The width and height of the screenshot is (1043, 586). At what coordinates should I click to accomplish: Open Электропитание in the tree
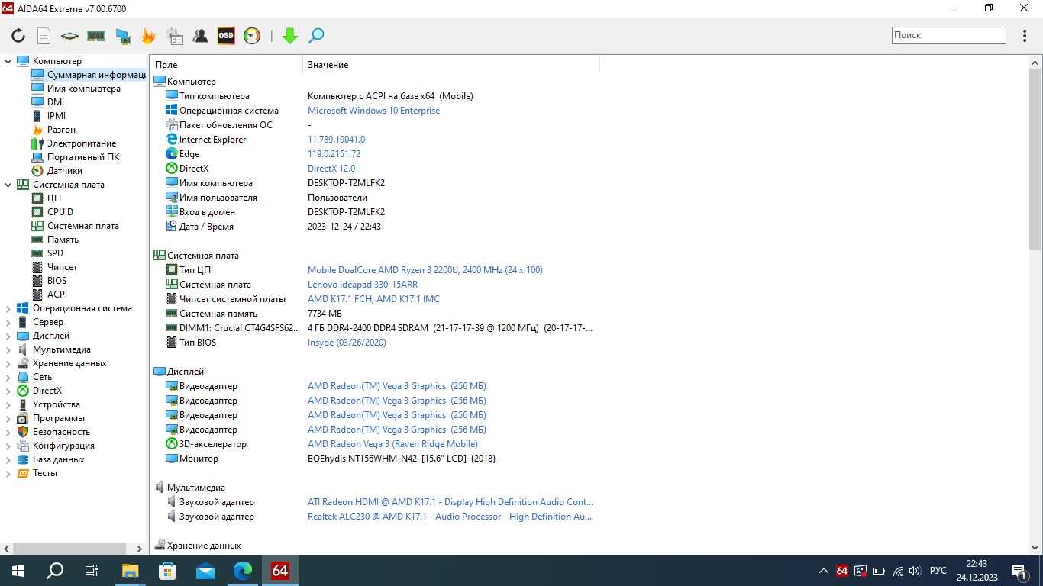pyautogui.click(x=73, y=143)
